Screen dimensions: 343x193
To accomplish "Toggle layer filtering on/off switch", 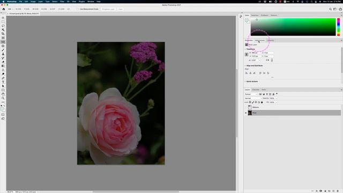I will coord(277,94).
